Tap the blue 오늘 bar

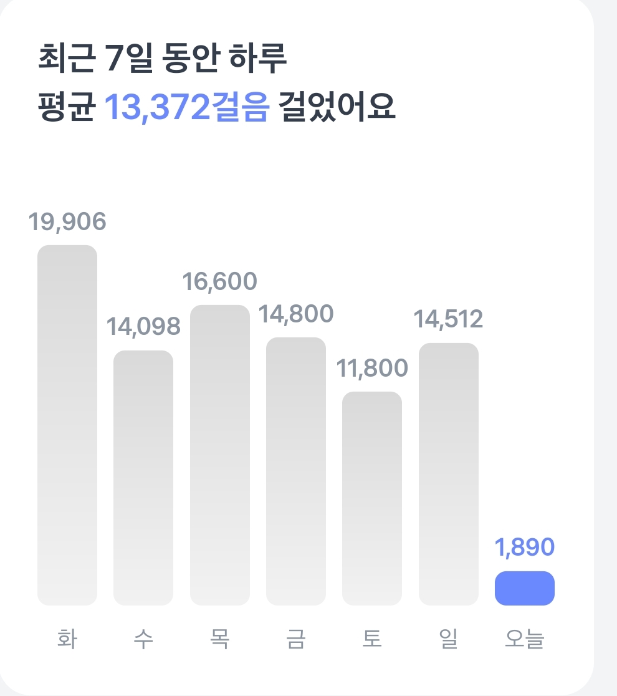pyautogui.click(x=525, y=588)
